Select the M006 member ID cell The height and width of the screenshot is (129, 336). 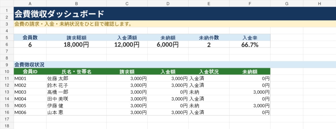pyautogui.click(x=30, y=112)
